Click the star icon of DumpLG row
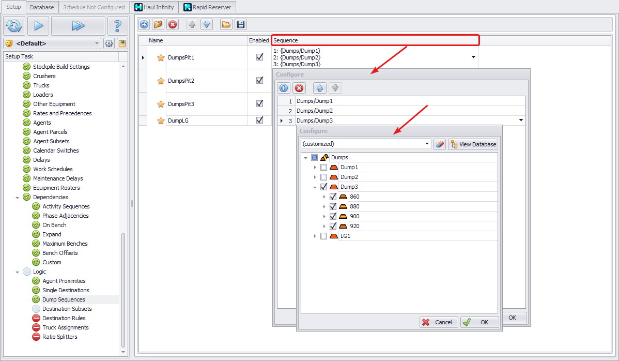The height and width of the screenshot is (361, 619). [161, 121]
